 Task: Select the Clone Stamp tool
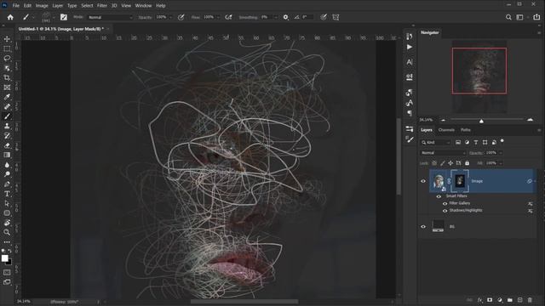click(x=7, y=126)
